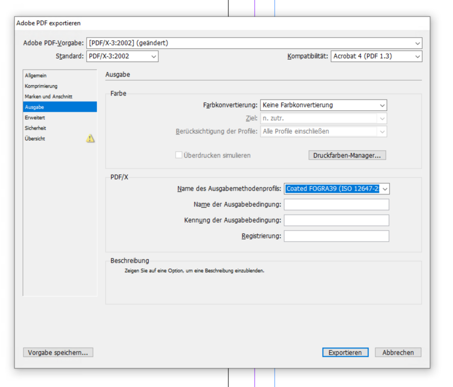This screenshot has height=387, width=453.
Task: Click the Name der Ausgabebedingung field
Action: coord(336,204)
